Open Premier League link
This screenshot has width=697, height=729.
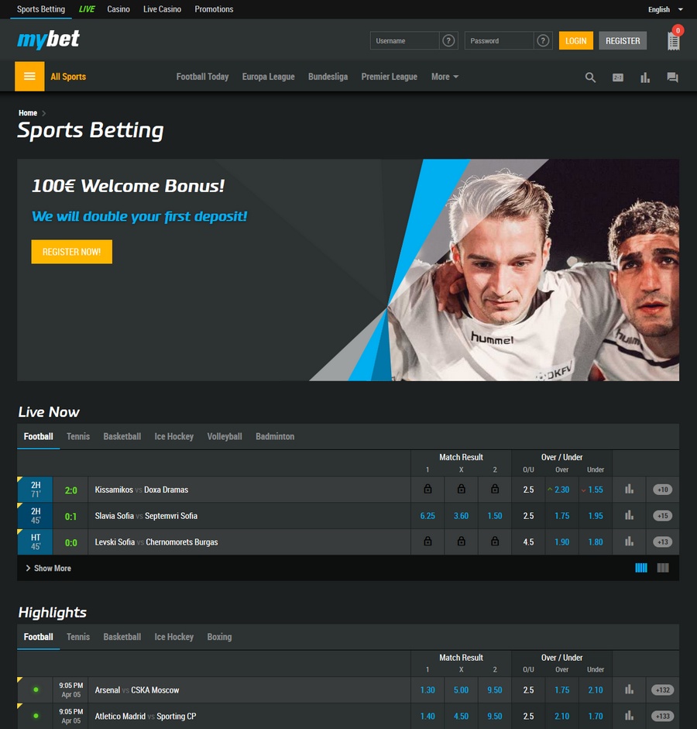click(x=390, y=77)
